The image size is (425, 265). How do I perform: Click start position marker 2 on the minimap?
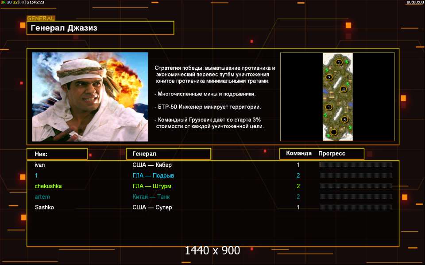pyautogui.click(x=339, y=62)
